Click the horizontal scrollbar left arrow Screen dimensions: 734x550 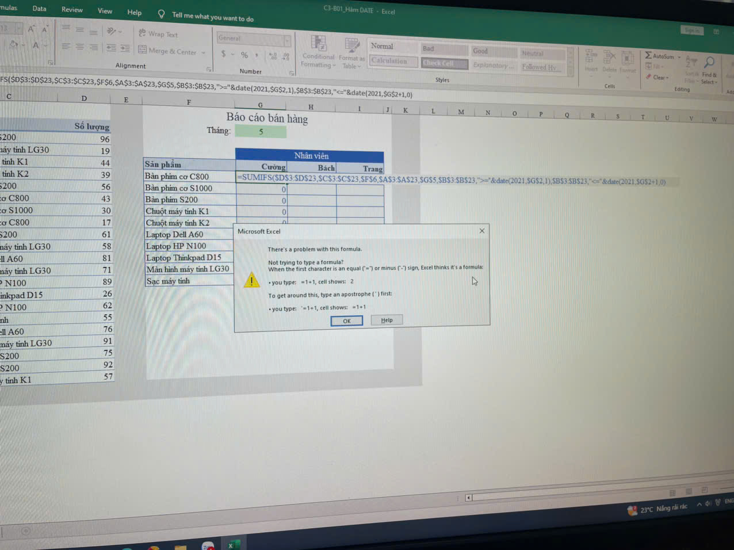click(469, 498)
